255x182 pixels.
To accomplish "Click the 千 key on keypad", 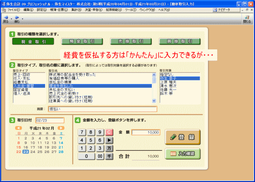I will tap(109, 156).
